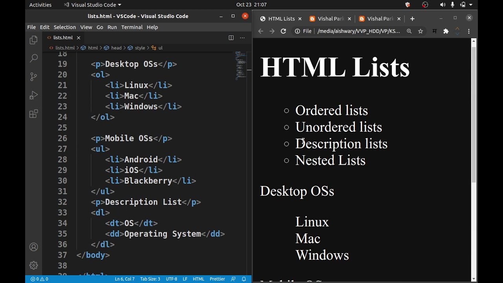View site information icon in address bar
Screen dimensions: 503x283
point(297,31)
